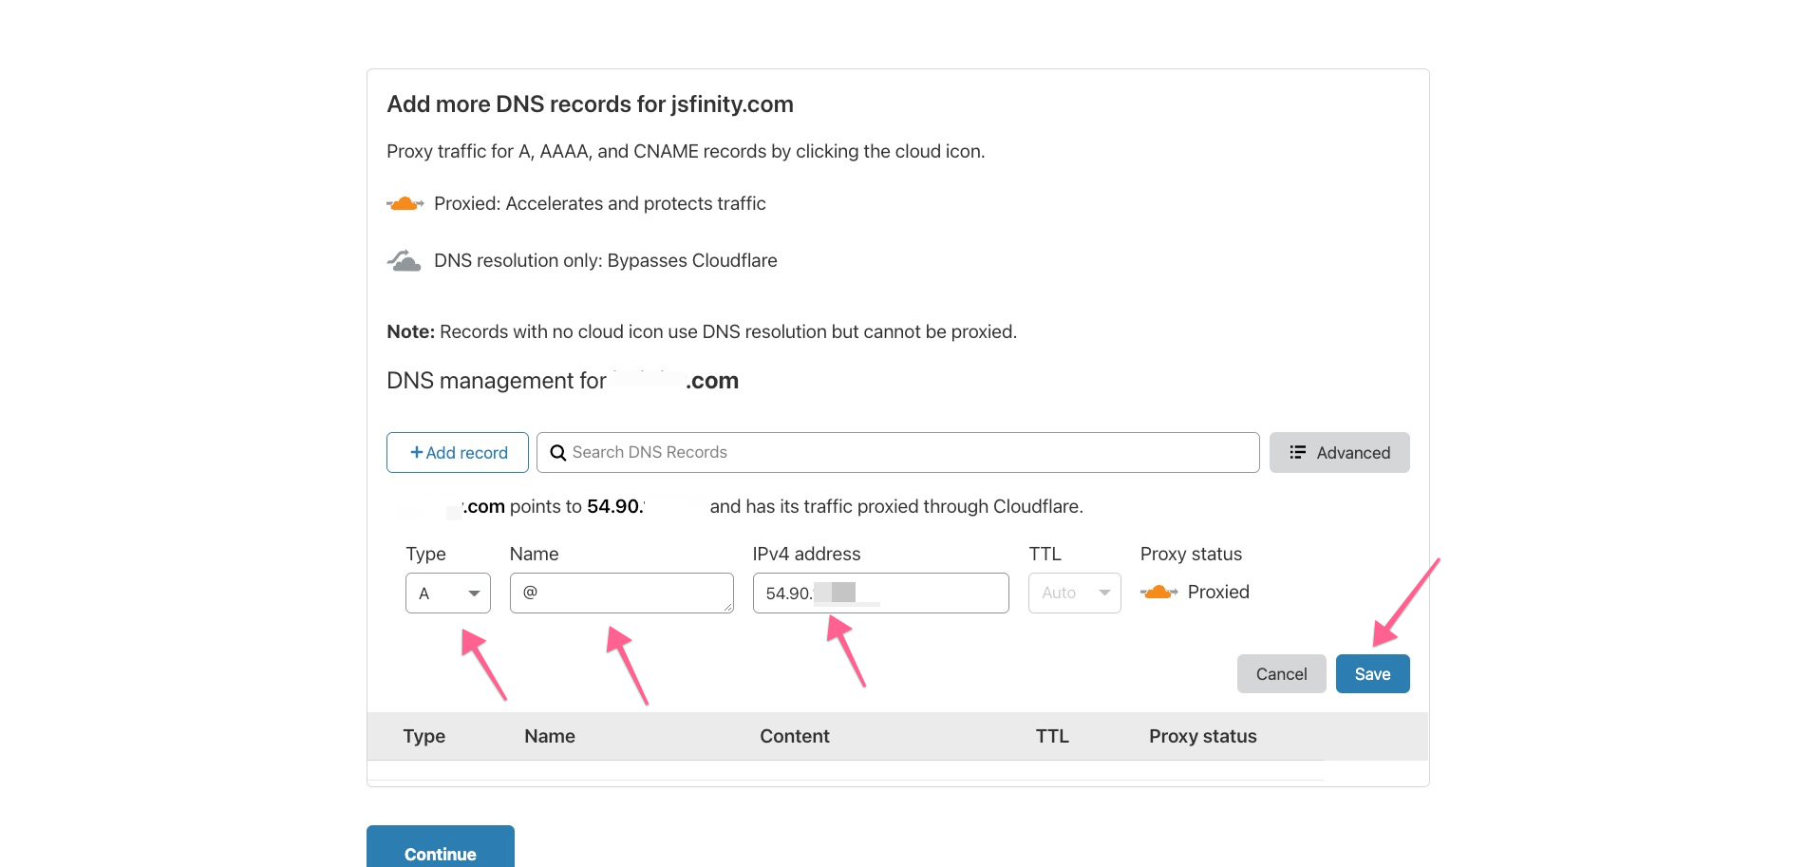The height and width of the screenshot is (867, 1808).
Task: Click the IPv4 address field label
Action: click(806, 555)
